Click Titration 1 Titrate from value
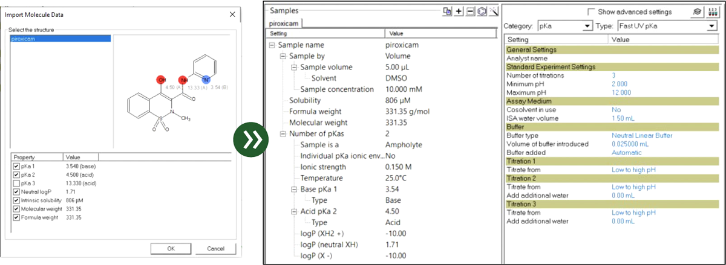 click(x=633, y=170)
